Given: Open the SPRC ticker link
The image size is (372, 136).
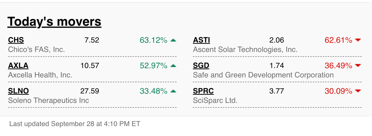Looking at the screenshot, I should click(x=203, y=91).
